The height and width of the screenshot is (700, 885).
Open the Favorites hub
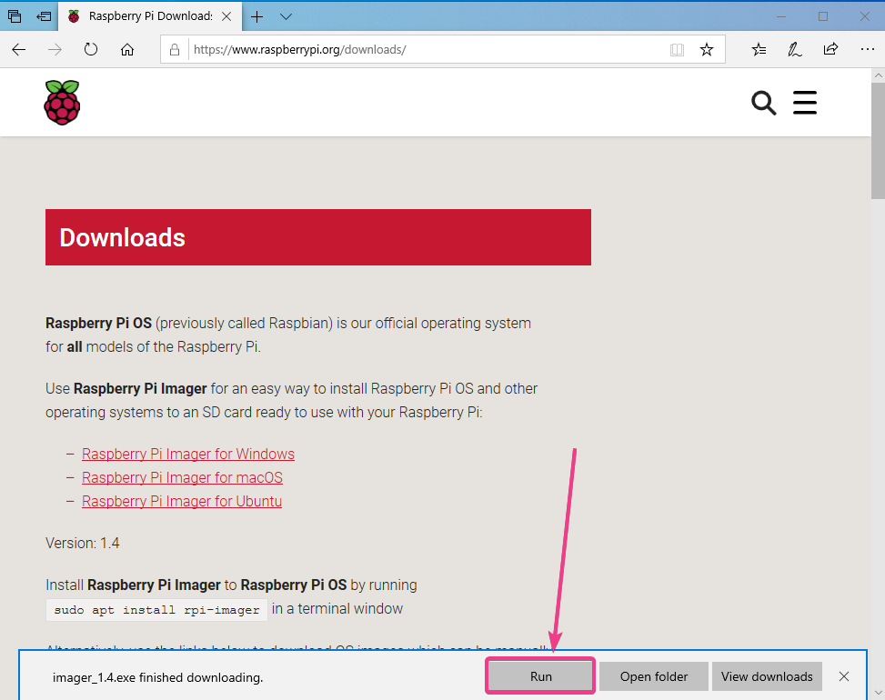759,50
